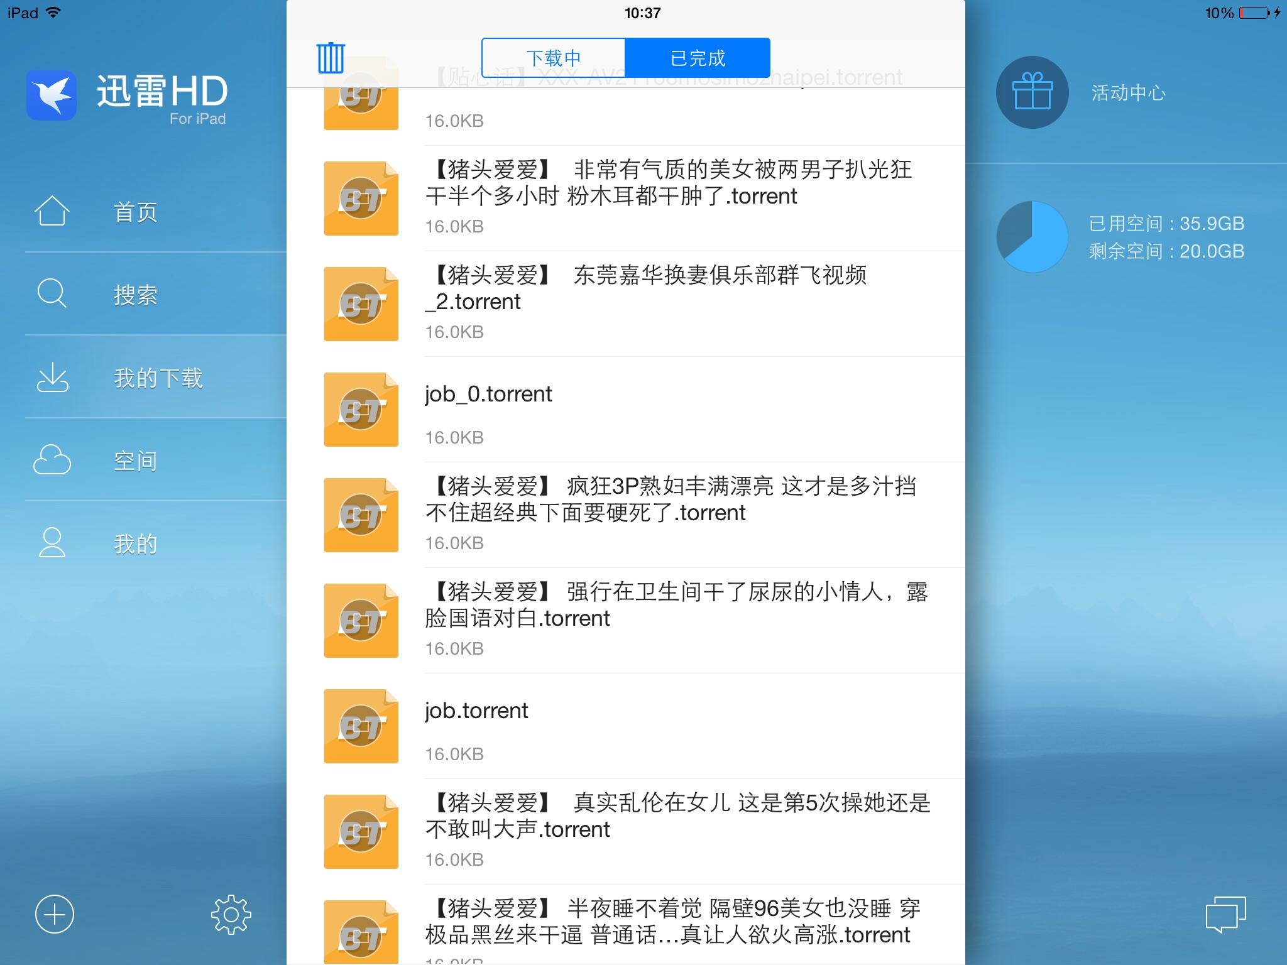
Task: Open the settings gear icon
Action: pyautogui.click(x=231, y=914)
